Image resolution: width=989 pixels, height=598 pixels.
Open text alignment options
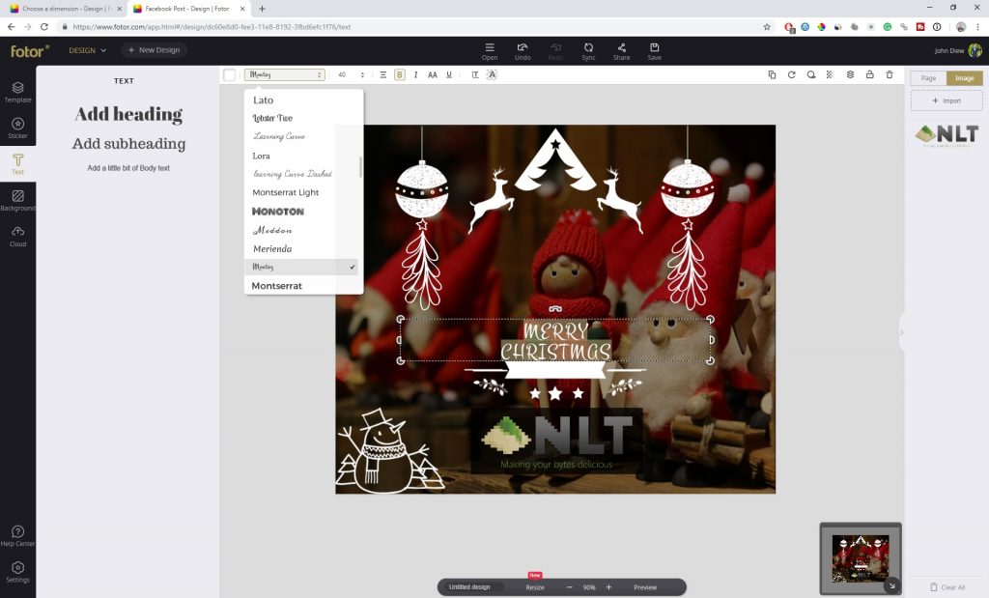tap(382, 74)
